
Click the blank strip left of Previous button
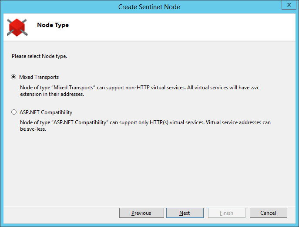pos(61,213)
